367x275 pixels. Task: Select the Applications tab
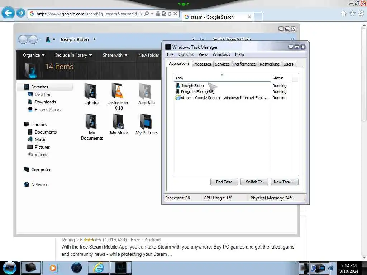pos(179,64)
